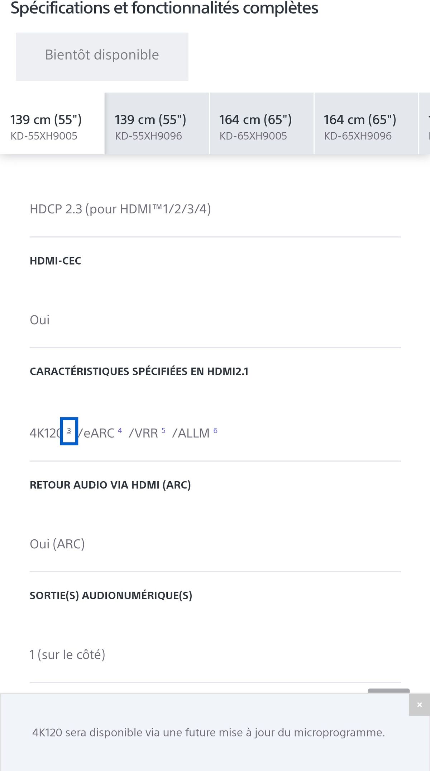Click the HDMI-CEC spec label

click(x=56, y=261)
